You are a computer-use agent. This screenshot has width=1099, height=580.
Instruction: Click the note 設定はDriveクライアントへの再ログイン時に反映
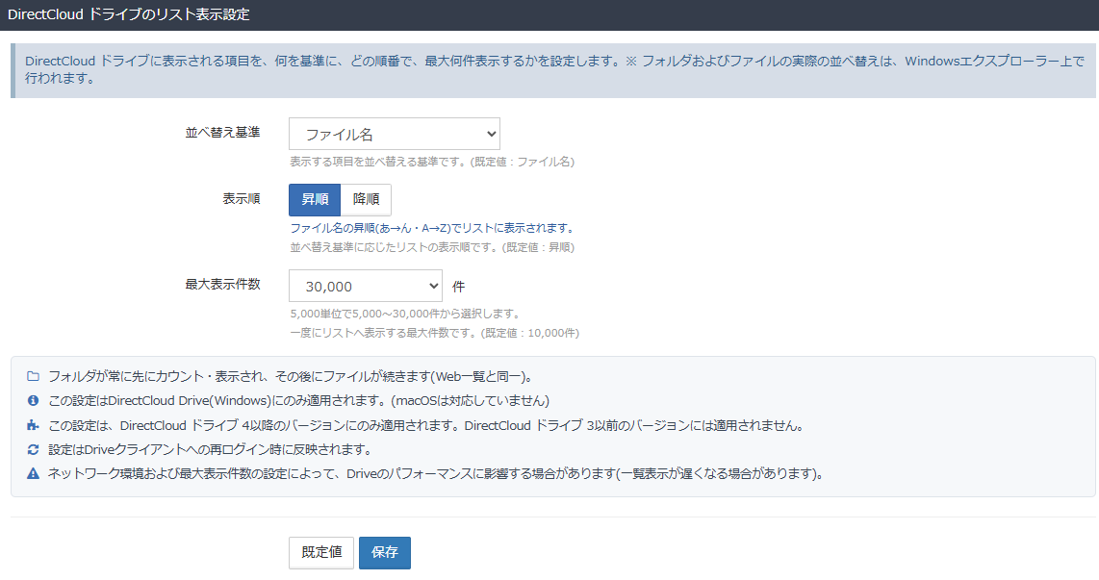pos(212,450)
